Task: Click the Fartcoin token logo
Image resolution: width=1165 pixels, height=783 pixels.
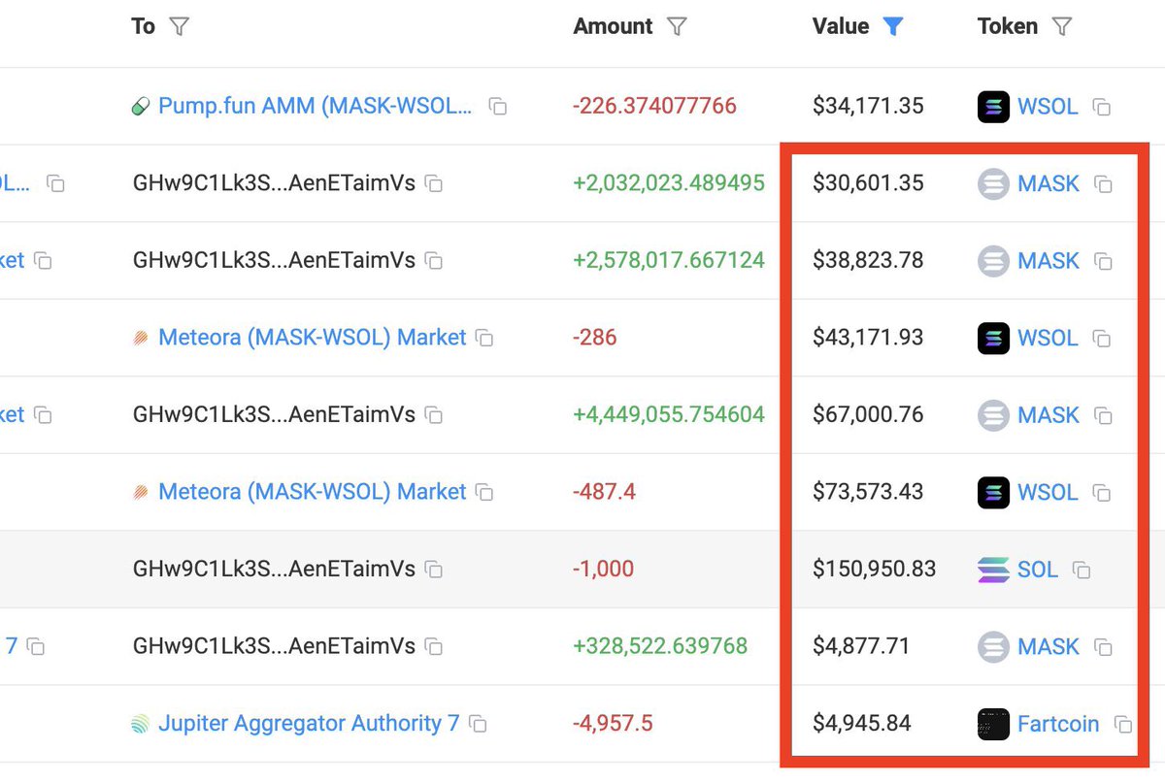Action: [993, 724]
